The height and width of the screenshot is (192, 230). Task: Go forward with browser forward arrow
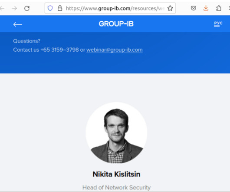14,8
